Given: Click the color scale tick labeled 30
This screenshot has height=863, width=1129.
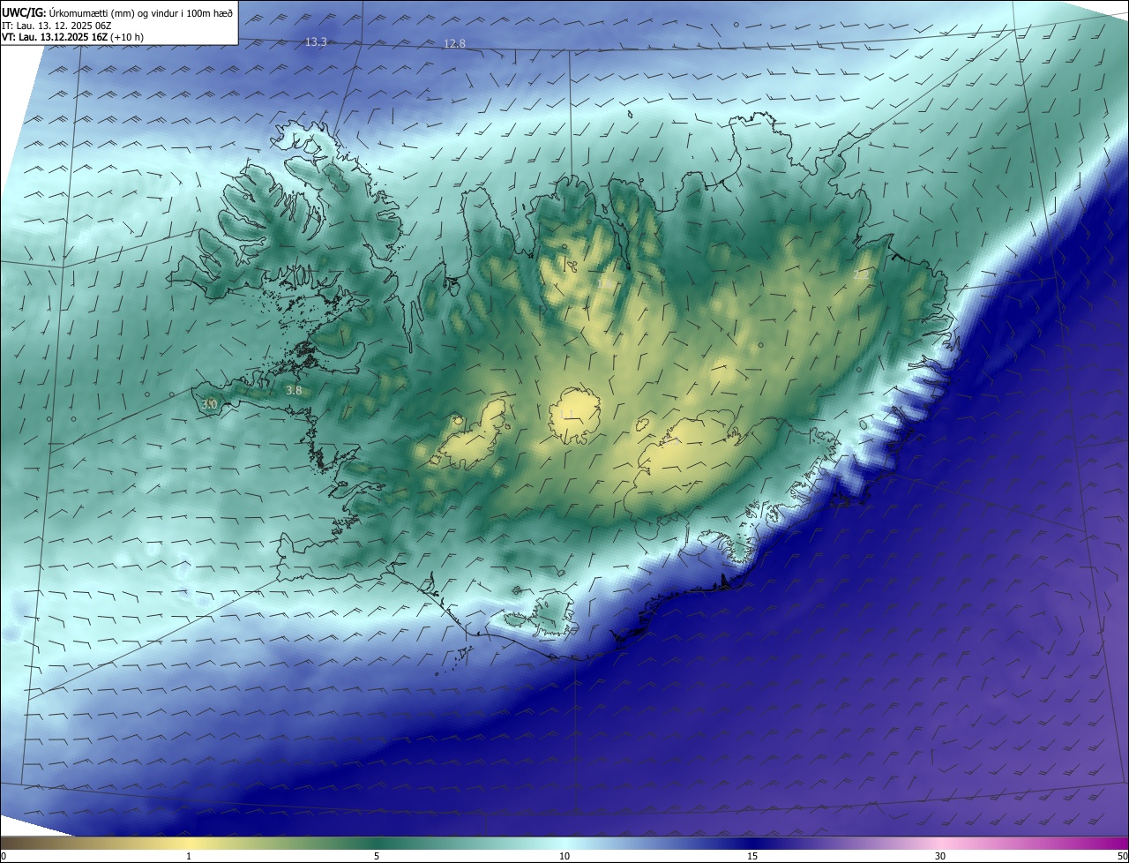Looking at the screenshot, I should (x=940, y=856).
